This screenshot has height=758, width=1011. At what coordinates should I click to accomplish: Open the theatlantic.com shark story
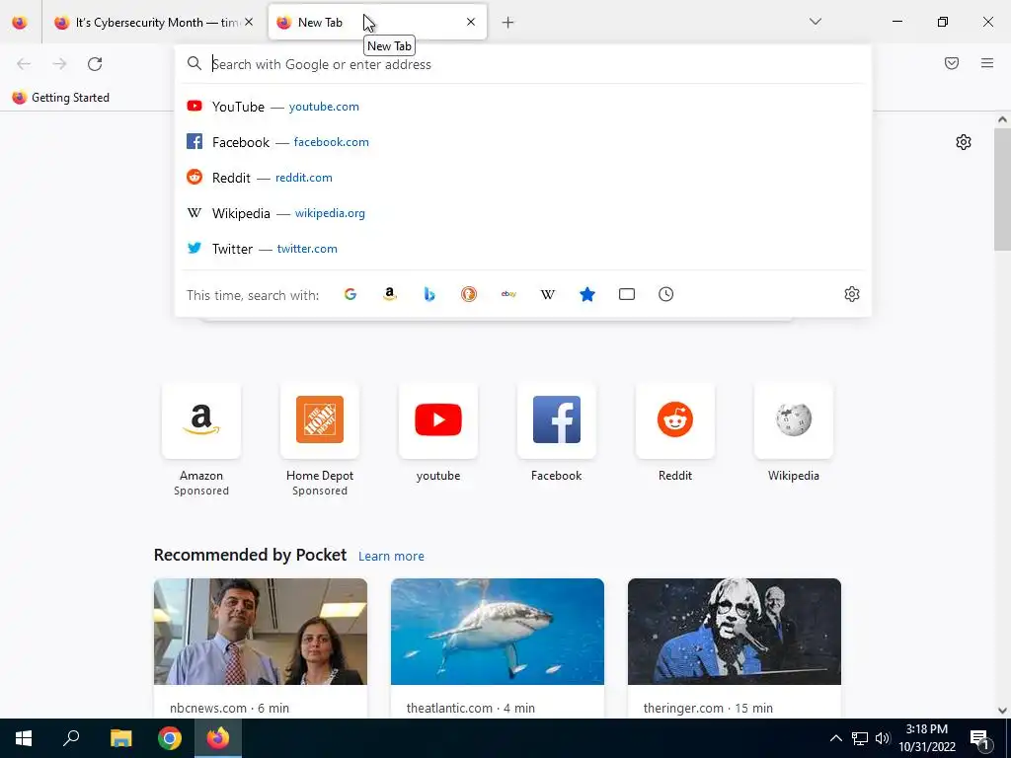coord(498,647)
